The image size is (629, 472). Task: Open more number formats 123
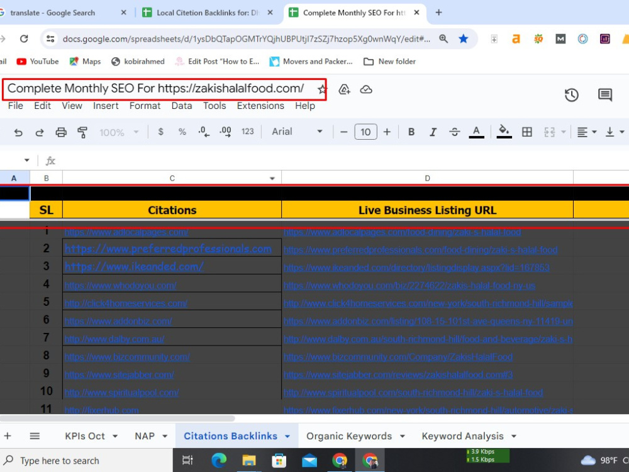pos(247,132)
